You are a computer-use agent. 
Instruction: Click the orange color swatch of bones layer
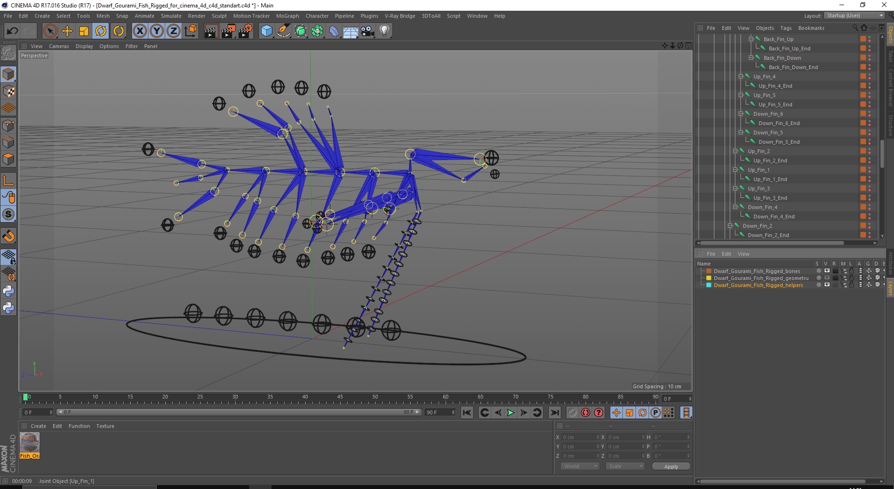coord(709,271)
